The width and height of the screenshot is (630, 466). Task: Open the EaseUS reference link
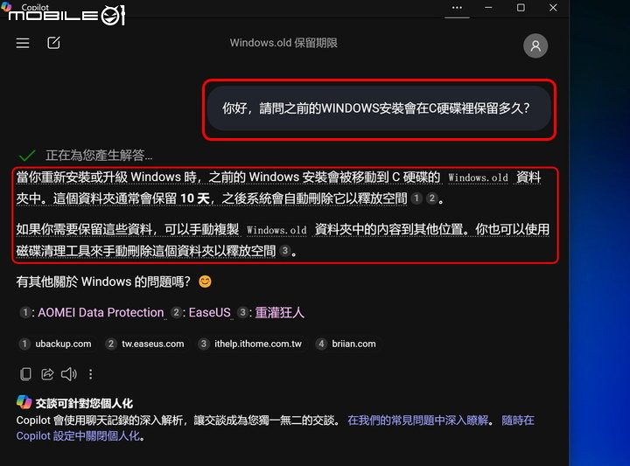click(x=210, y=312)
